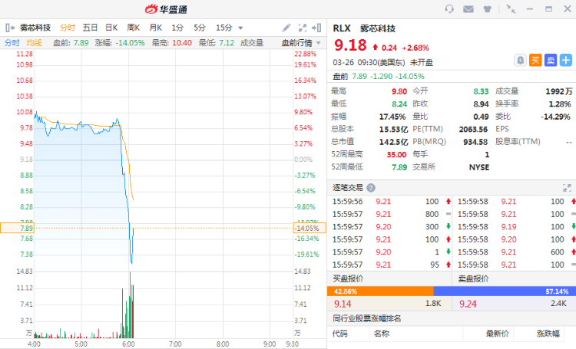
Task: Click the 800 volume trade row at 15:59:57
Action: [391, 214]
